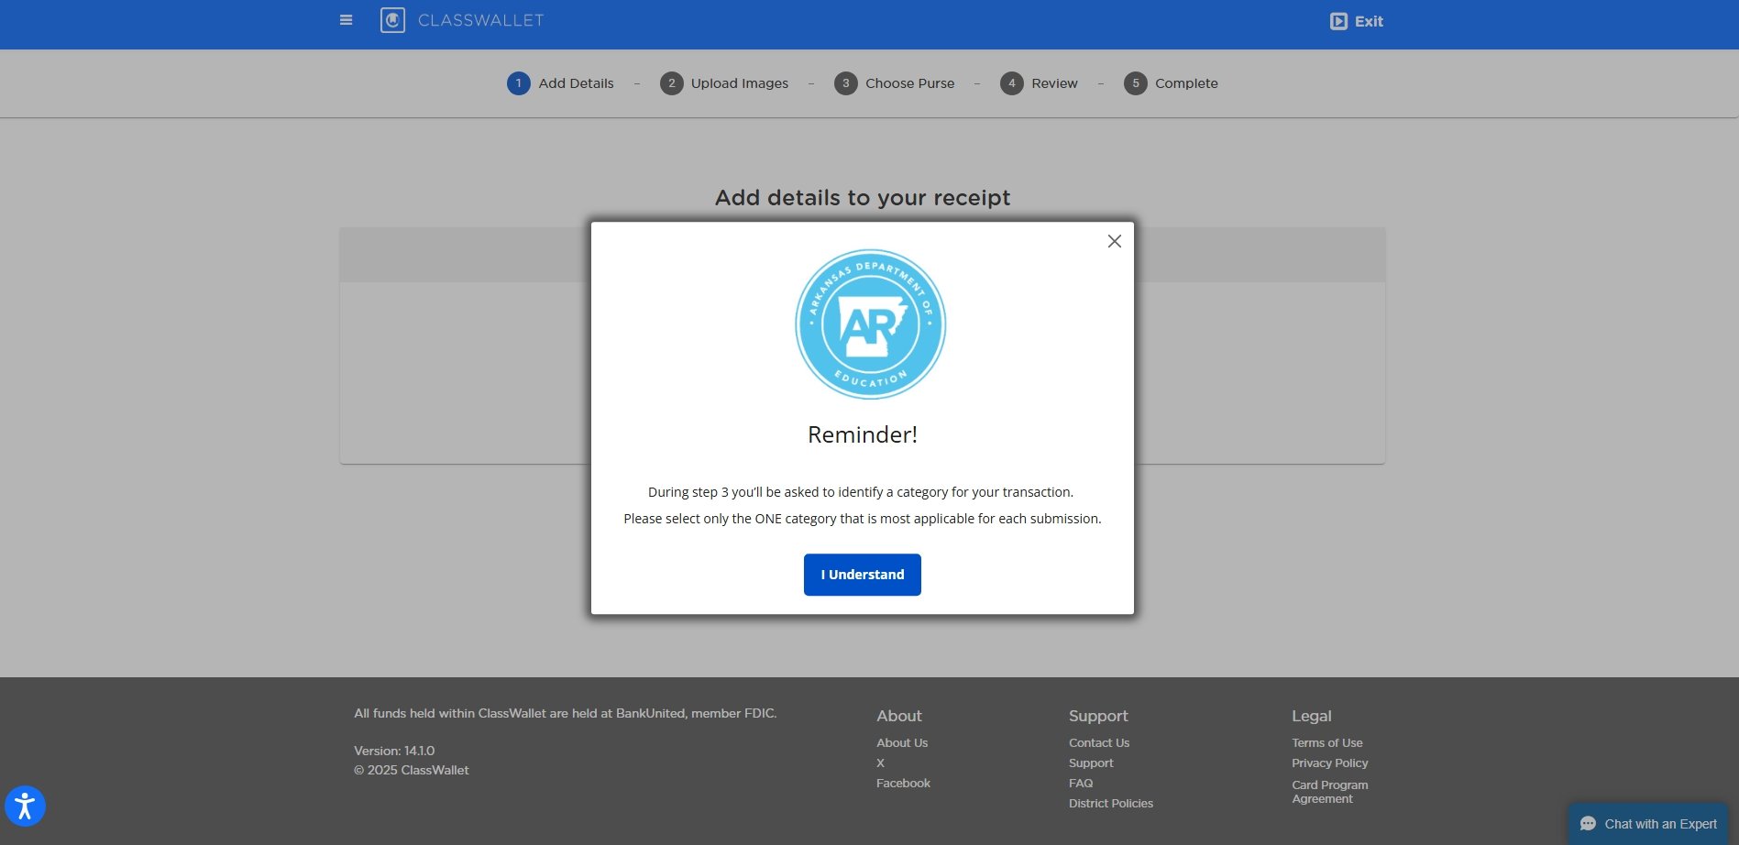Image resolution: width=1739 pixels, height=845 pixels.
Task: Click the Arkansas Department of Education seal
Action: (870, 324)
